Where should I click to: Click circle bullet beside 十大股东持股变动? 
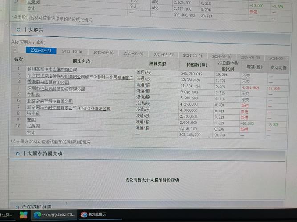(18, 154)
